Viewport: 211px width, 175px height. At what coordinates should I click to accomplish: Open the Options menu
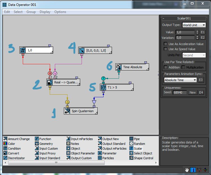pyautogui.click(x=60, y=12)
